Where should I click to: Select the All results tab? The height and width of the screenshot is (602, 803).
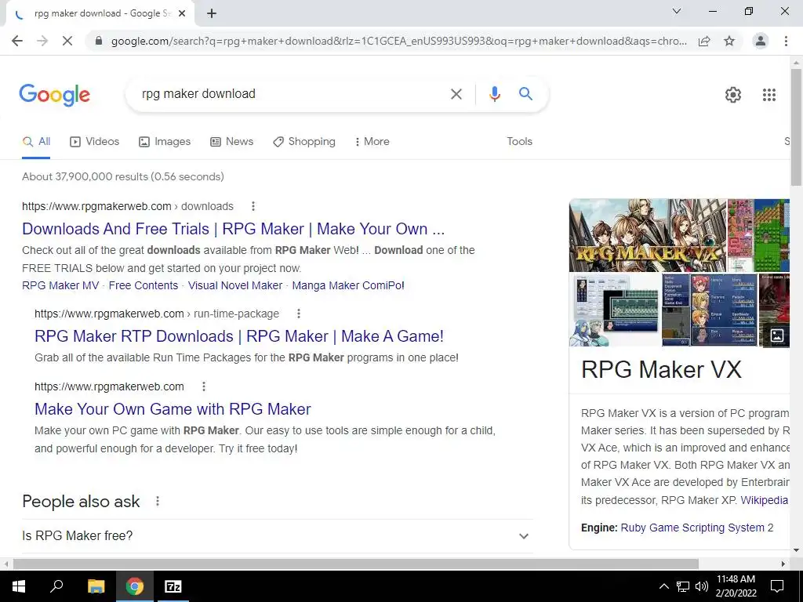(36, 142)
